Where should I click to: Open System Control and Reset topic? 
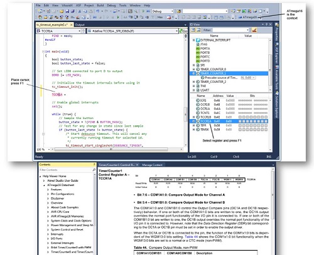pyautogui.click(x=67, y=229)
